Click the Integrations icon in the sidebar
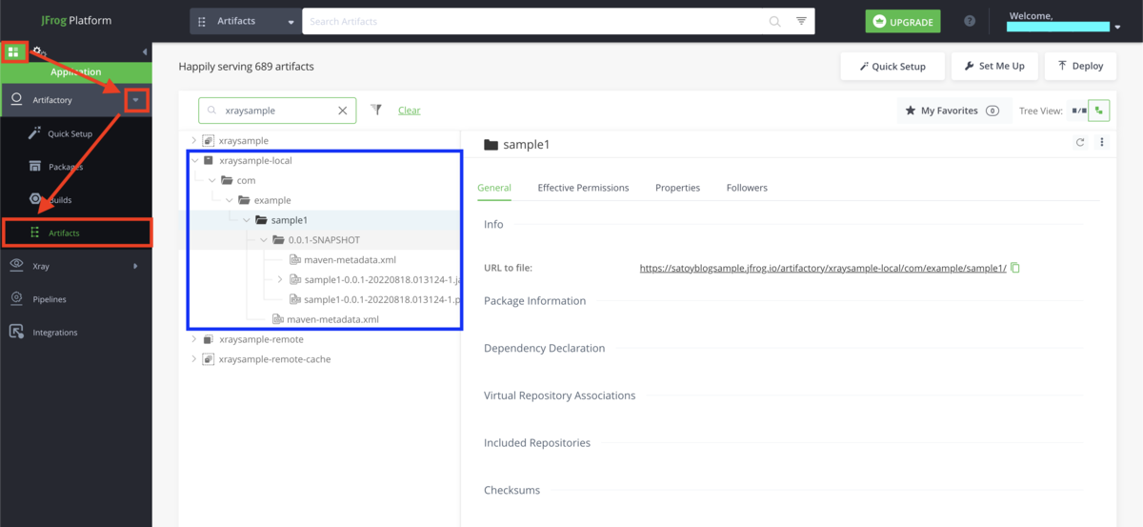Screen dimensions: 1143x527 16,332
